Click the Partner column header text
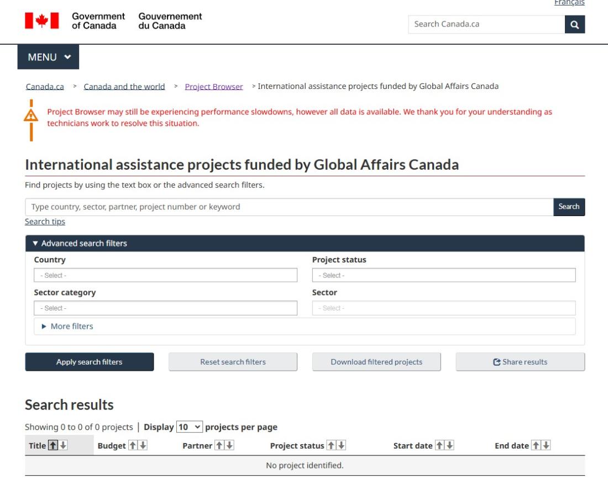 pos(197,446)
